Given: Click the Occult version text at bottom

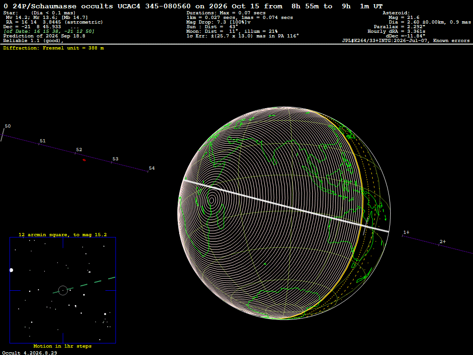Looking at the screenshot, I should [30, 353].
